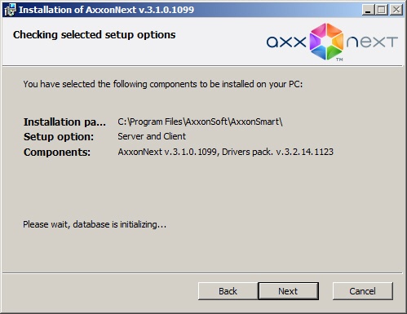Click the 'Server and Client' value

[x=152, y=136]
